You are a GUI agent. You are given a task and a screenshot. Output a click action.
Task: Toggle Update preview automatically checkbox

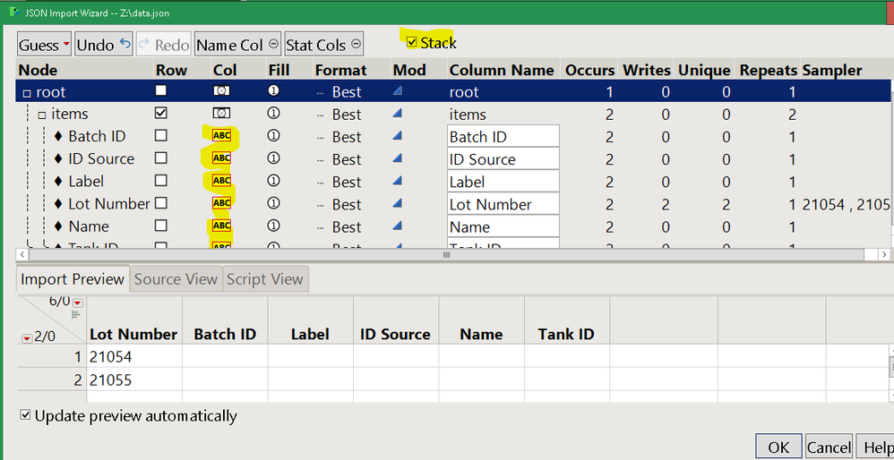tap(25, 415)
